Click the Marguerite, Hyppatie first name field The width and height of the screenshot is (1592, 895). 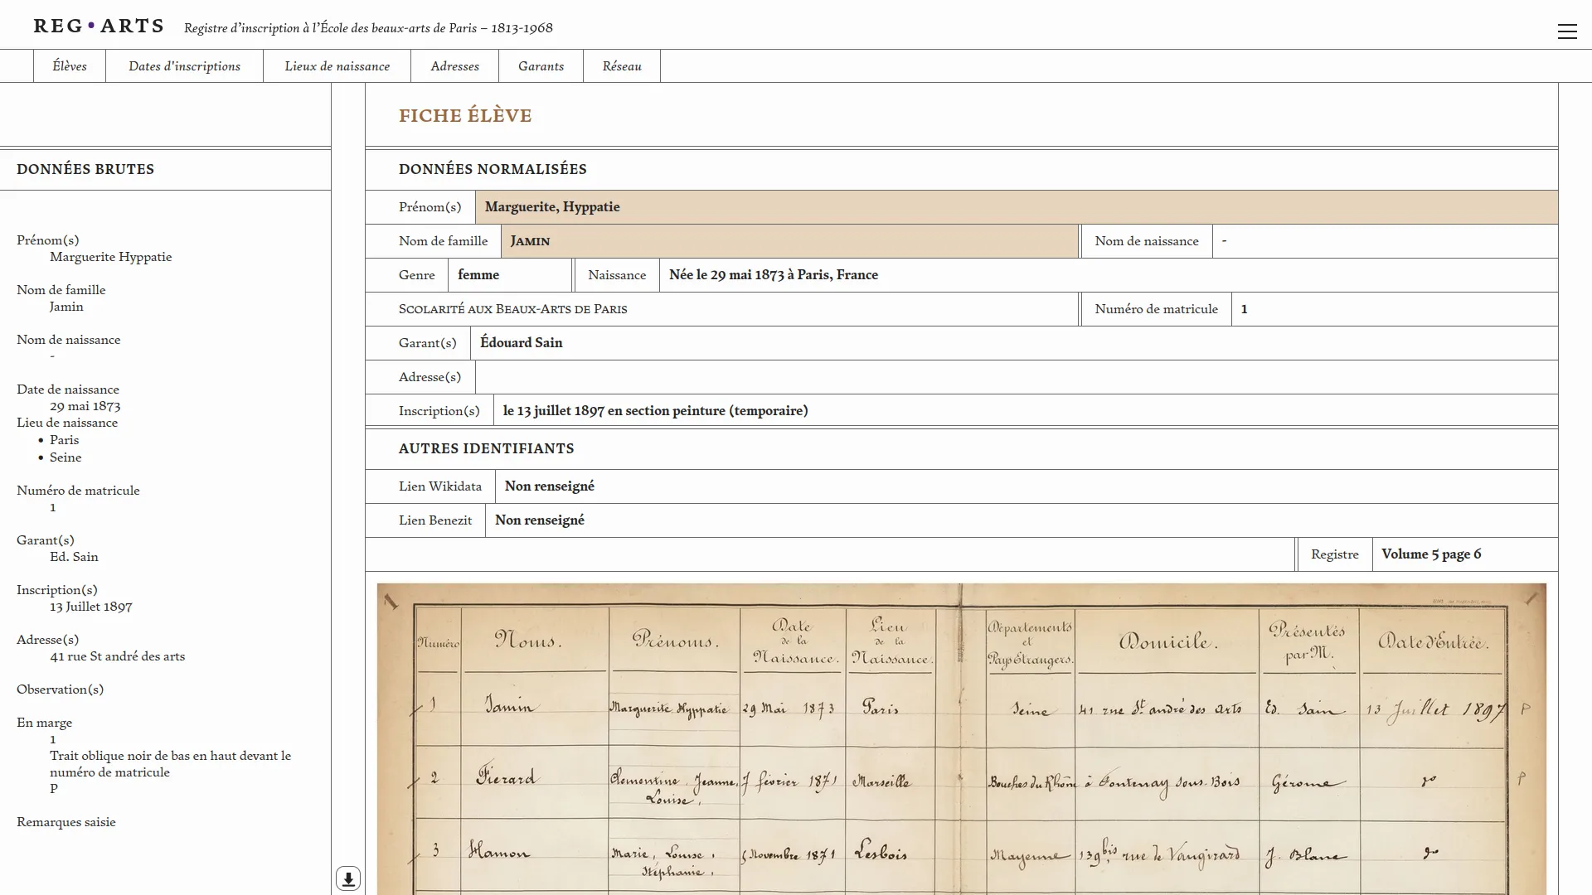[552, 207]
